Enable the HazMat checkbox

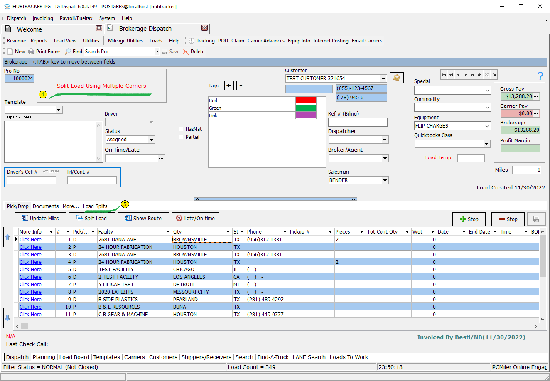(x=181, y=129)
